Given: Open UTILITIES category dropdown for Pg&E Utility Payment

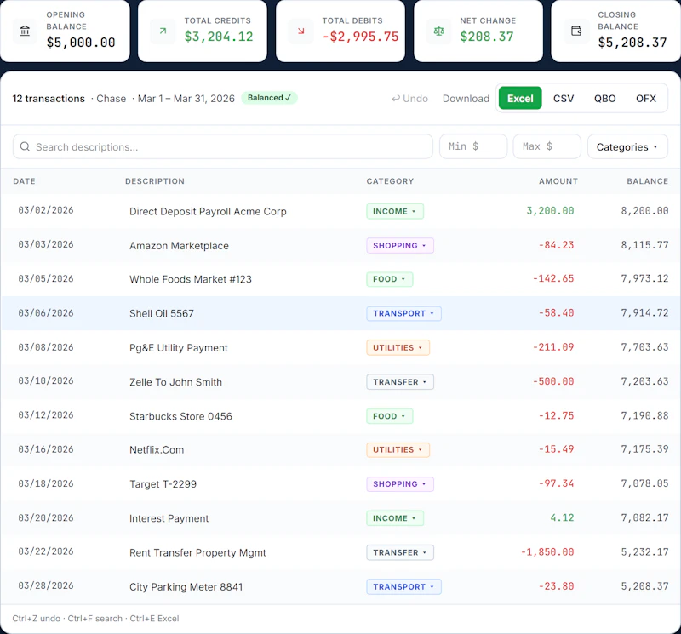Looking at the screenshot, I should [x=398, y=348].
